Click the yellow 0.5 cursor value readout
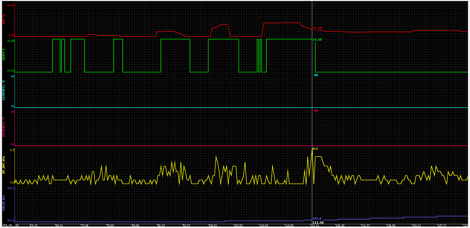 pyautogui.click(x=315, y=149)
